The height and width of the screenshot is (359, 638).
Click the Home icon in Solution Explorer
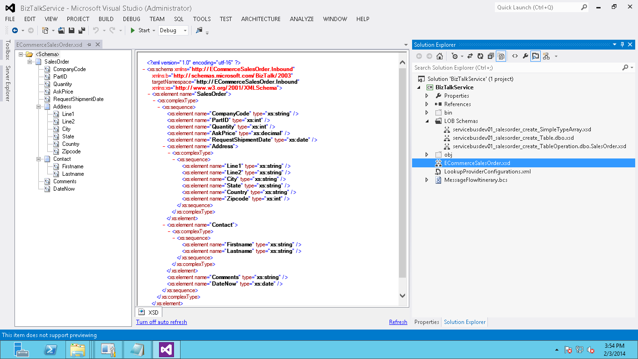point(439,56)
